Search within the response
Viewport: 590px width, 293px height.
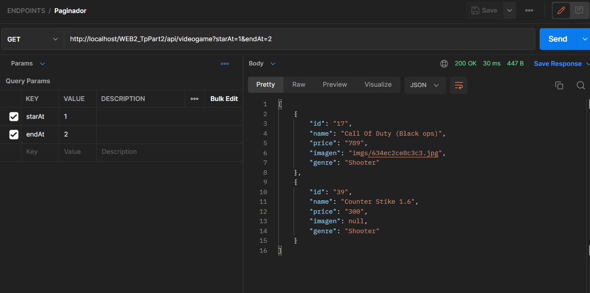point(580,85)
